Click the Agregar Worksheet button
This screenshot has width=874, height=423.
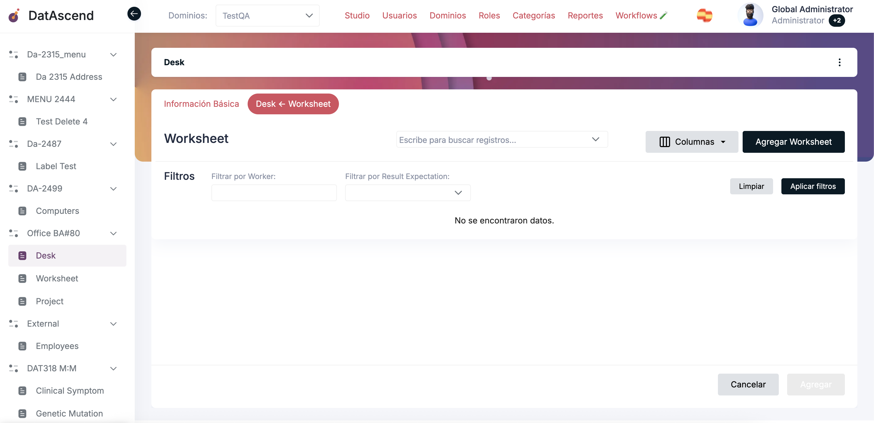click(793, 142)
